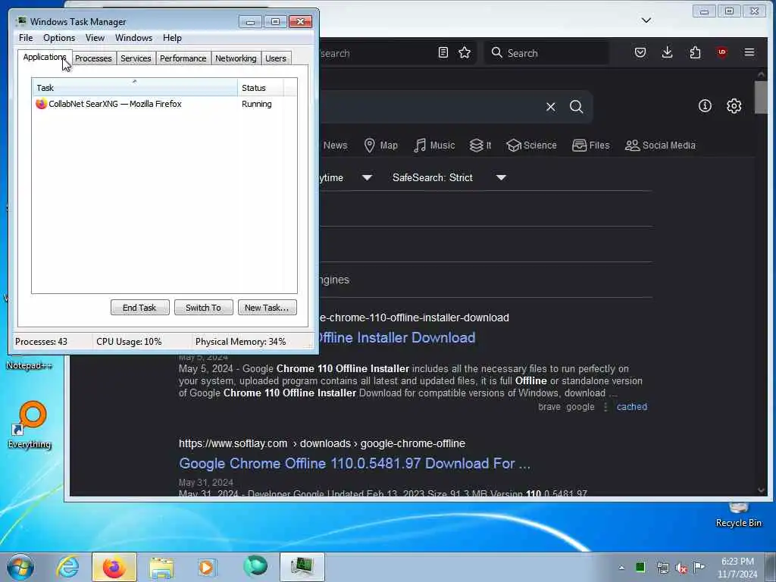This screenshot has height=582, width=776.
Task: Click the Offline Installer Download result title
Action: pyautogui.click(x=397, y=338)
